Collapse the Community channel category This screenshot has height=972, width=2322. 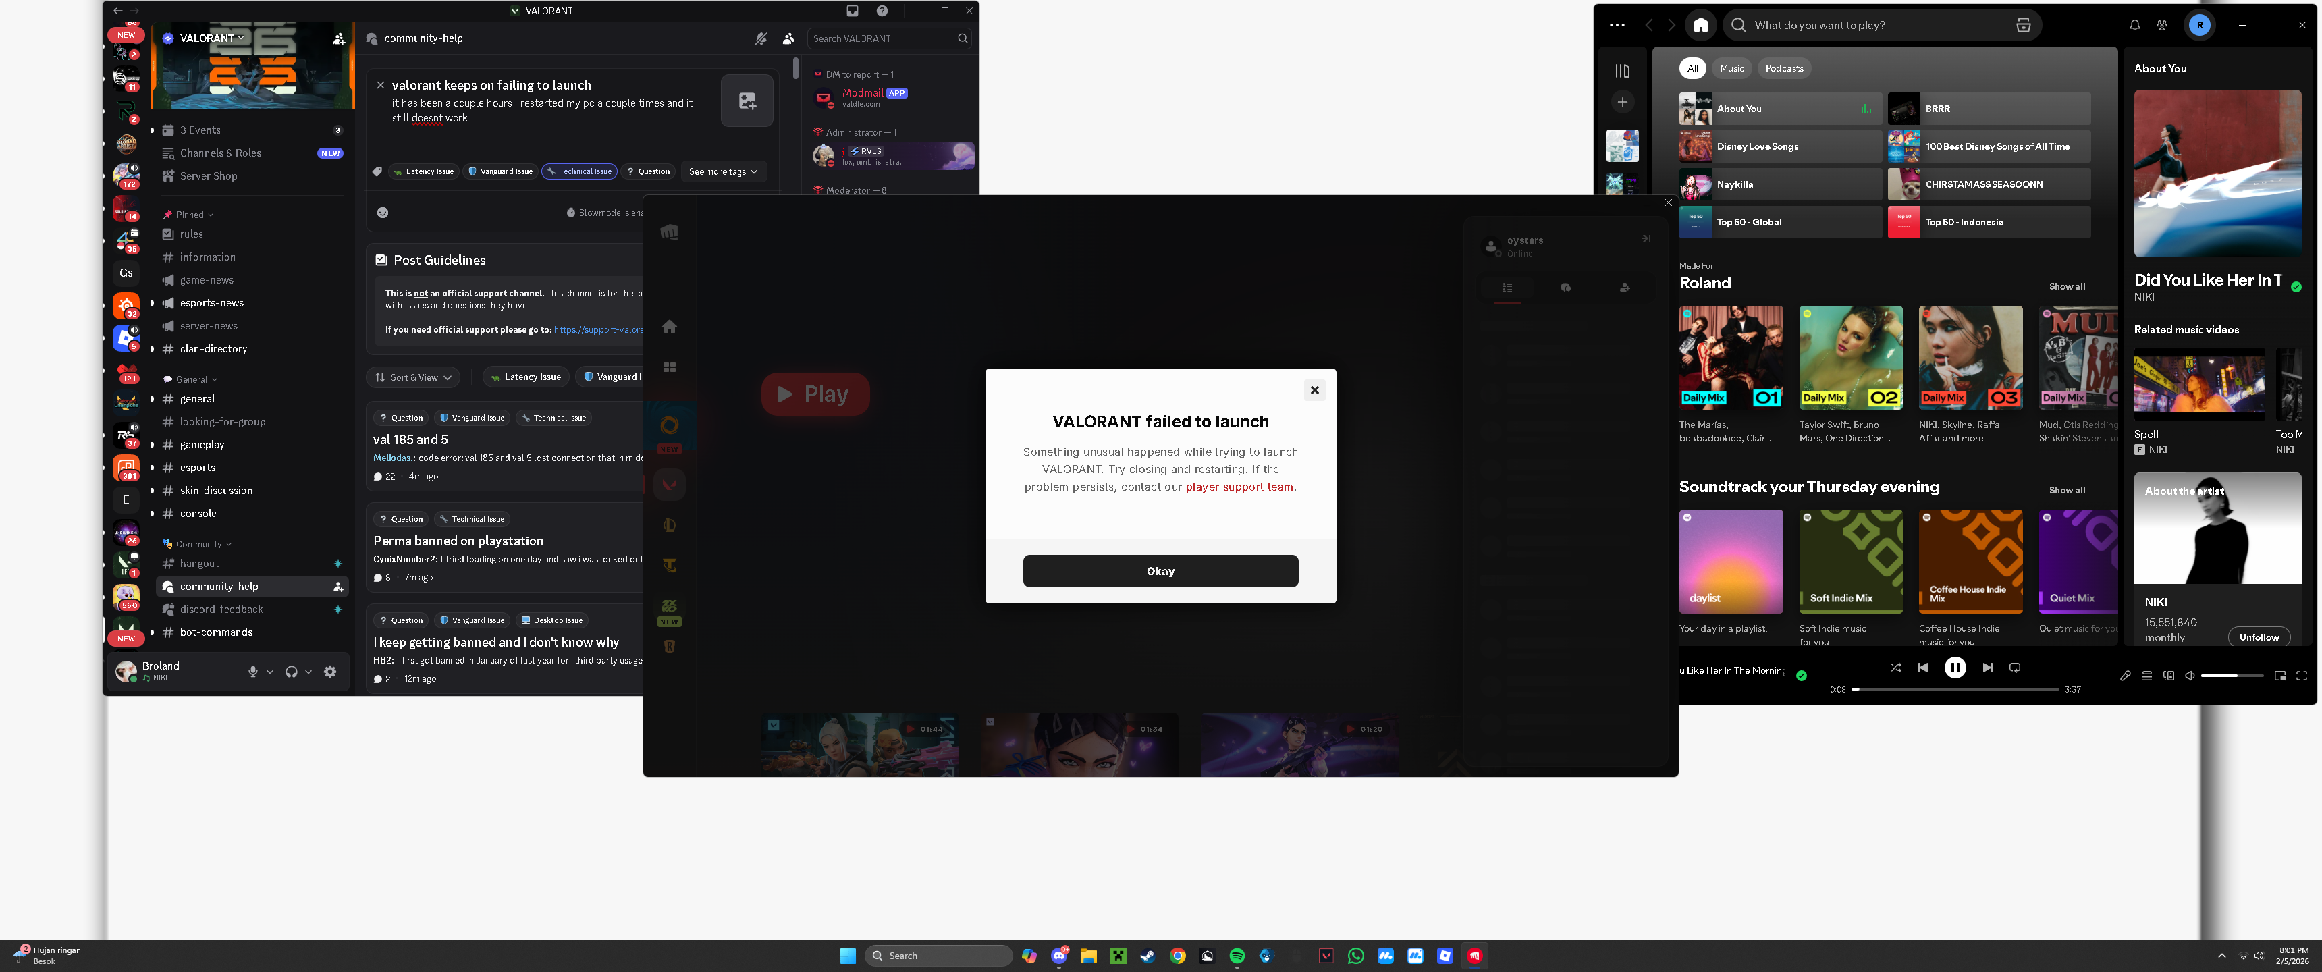[196, 543]
